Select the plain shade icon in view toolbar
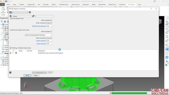The height and width of the screenshot is (95, 169). [167, 49]
